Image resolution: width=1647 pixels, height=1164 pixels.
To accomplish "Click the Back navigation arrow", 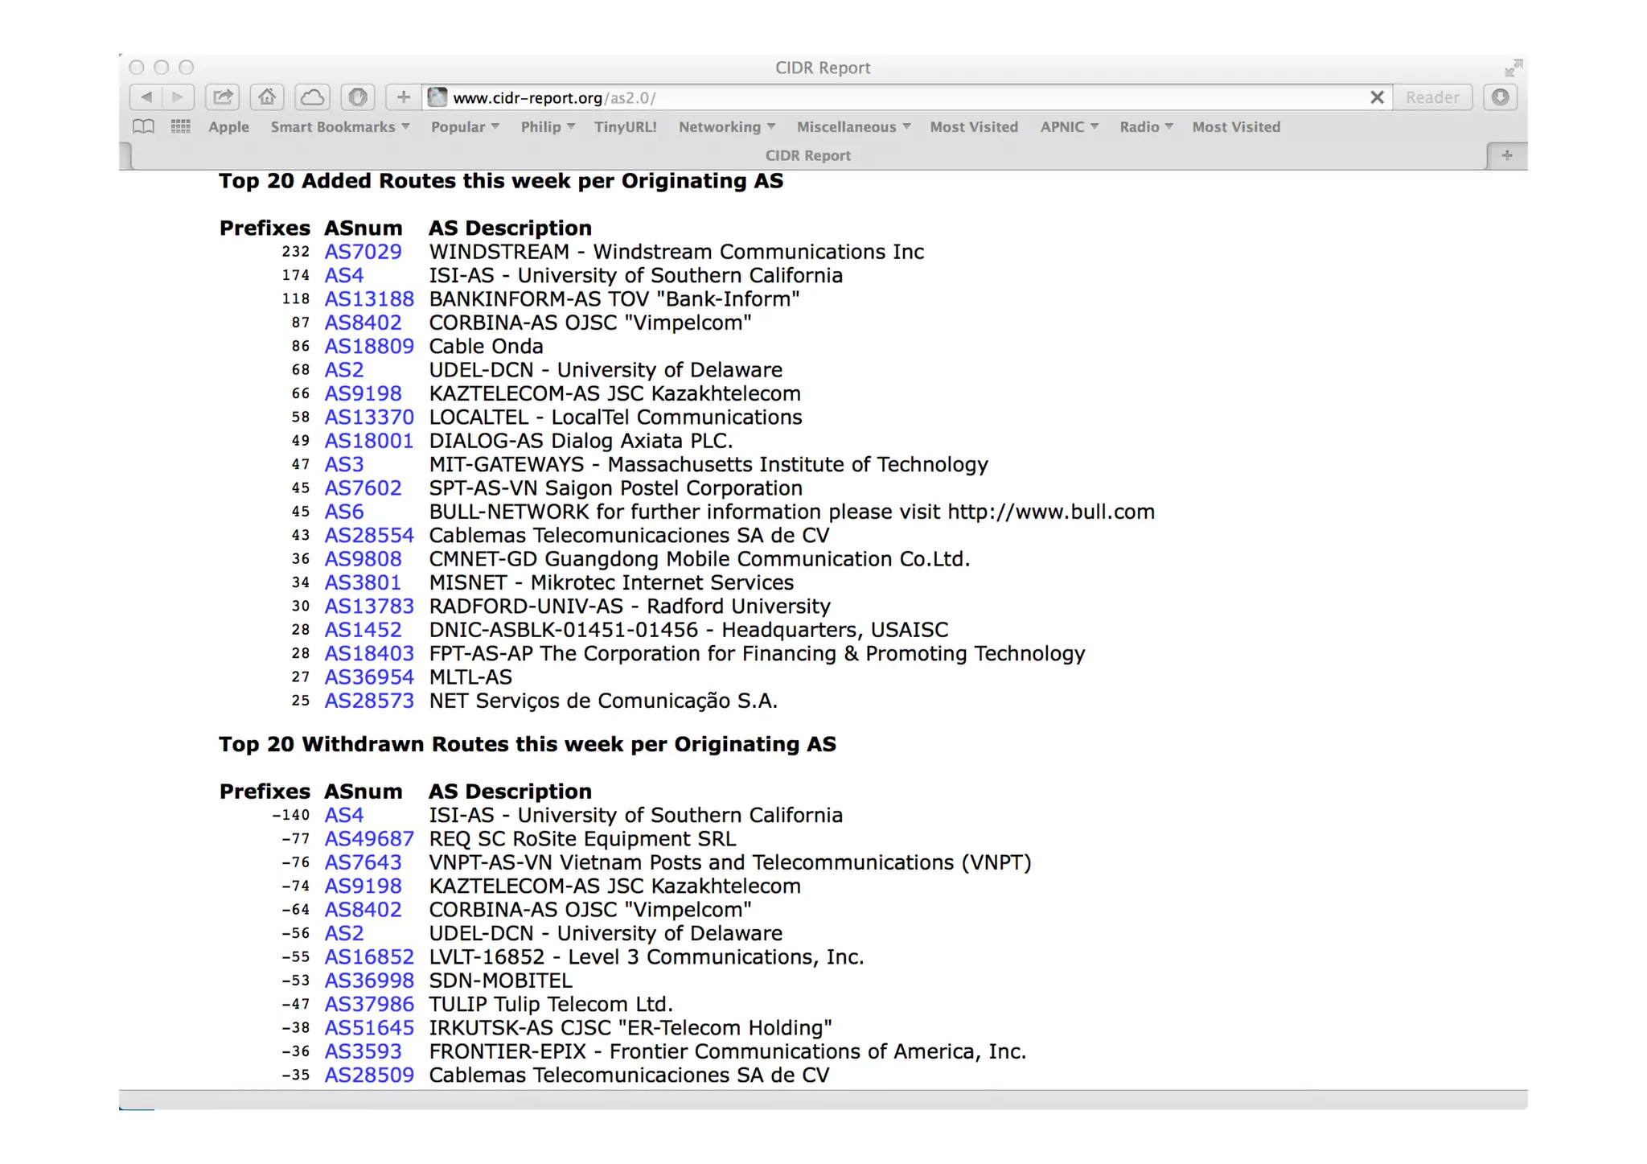I will tap(146, 97).
